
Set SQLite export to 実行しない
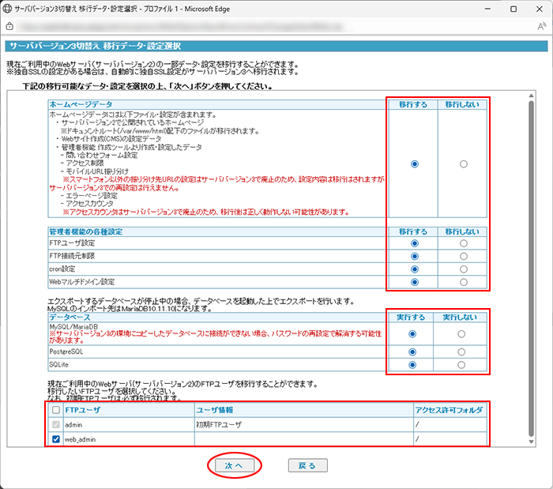[x=464, y=365]
